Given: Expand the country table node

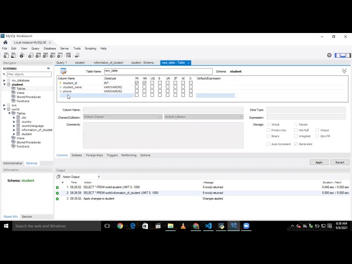Looking at the screenshot, I should point(14,122).
